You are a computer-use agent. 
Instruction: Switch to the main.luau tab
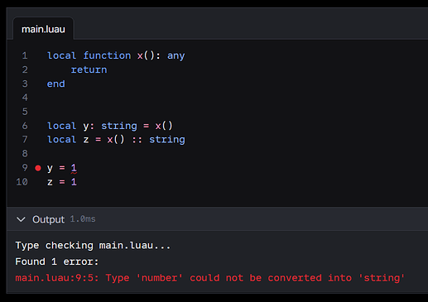click(x=43, y=29)
